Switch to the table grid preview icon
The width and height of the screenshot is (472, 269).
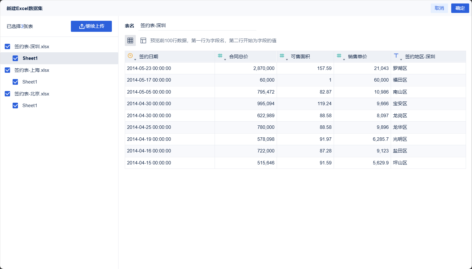coord(130,40)
